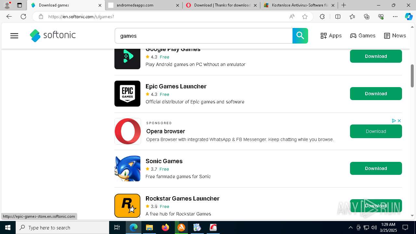416x234 pixels.
Task: Open the volume control in tray
Action: point(374,227)
